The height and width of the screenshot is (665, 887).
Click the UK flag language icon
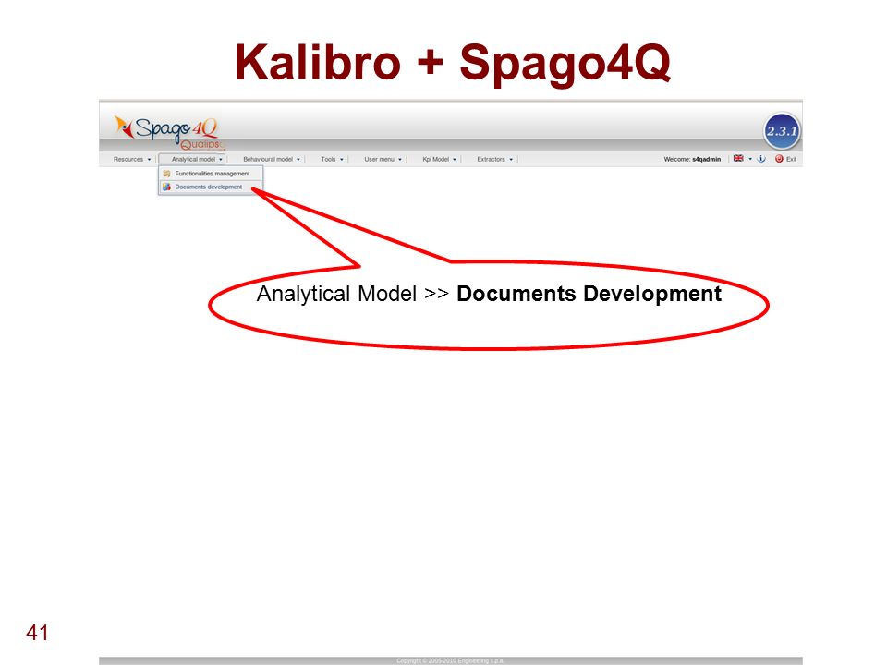tap(738, 158)
